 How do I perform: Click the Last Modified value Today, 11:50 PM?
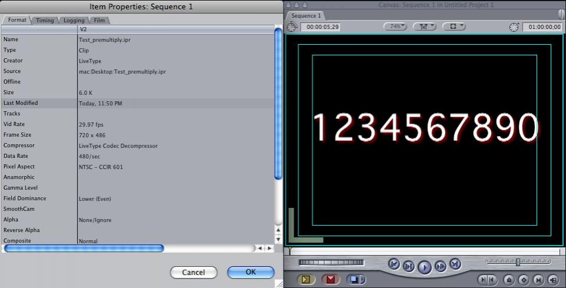(100, 104)
